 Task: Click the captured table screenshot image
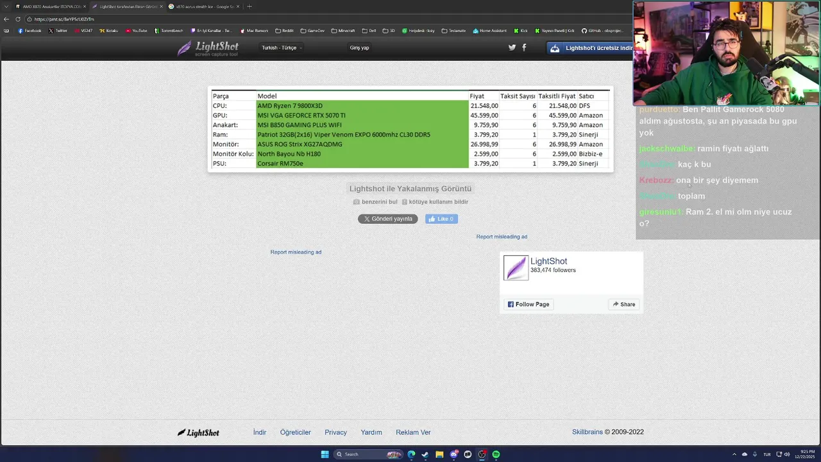coord(410,130)
